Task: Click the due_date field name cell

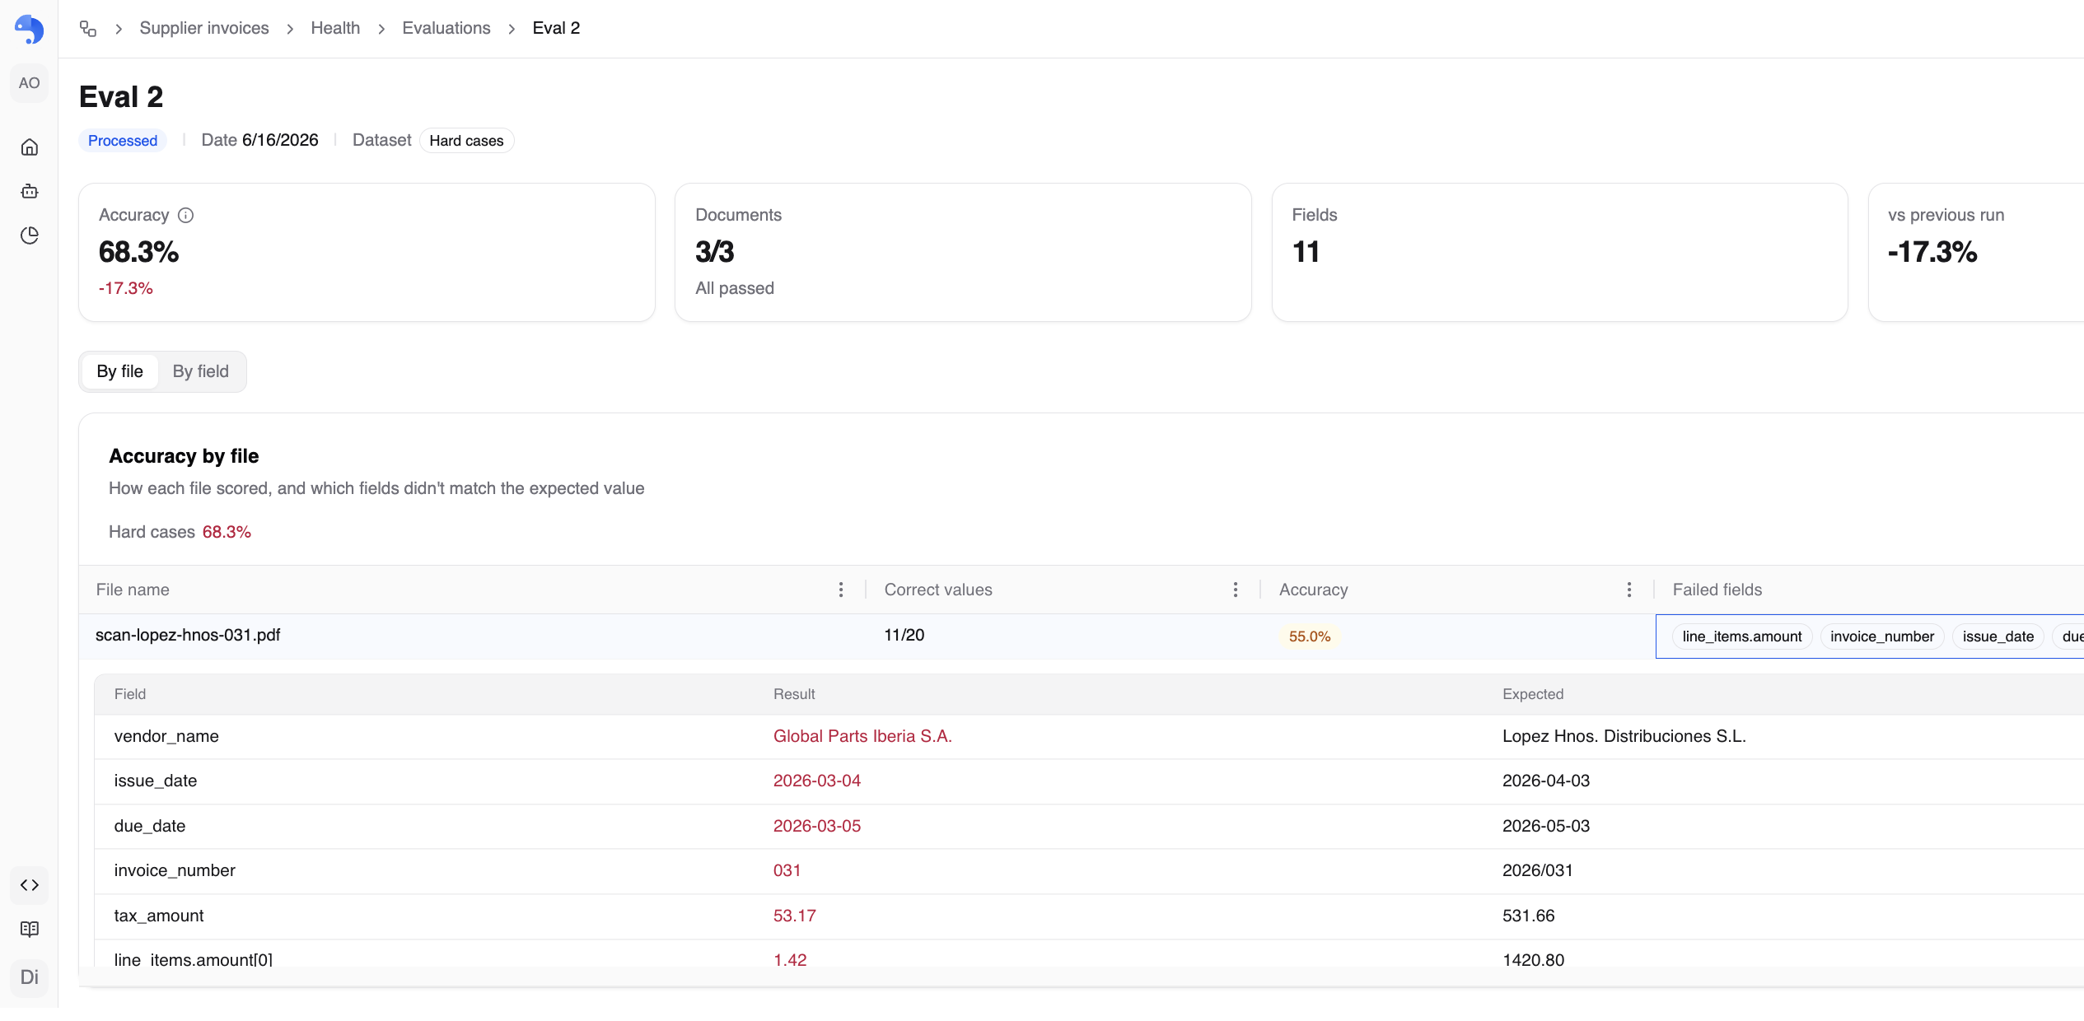Action: (150, 826)
